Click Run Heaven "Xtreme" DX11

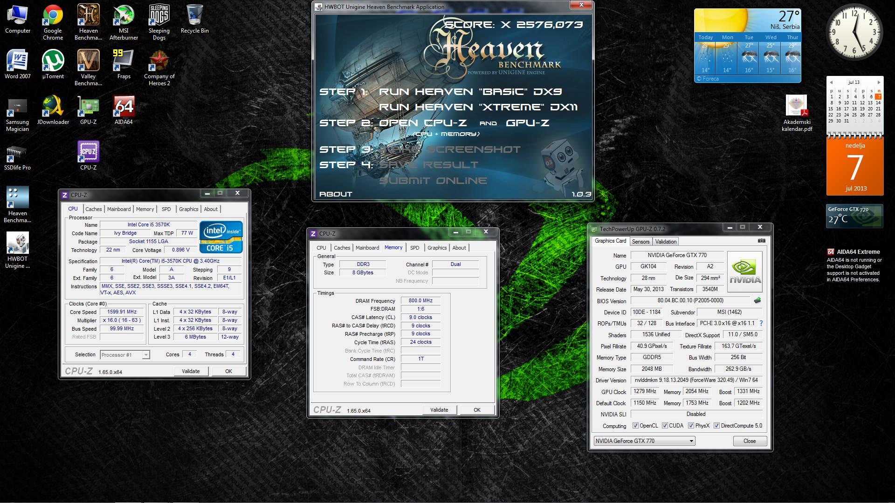[x=478, y=107]
